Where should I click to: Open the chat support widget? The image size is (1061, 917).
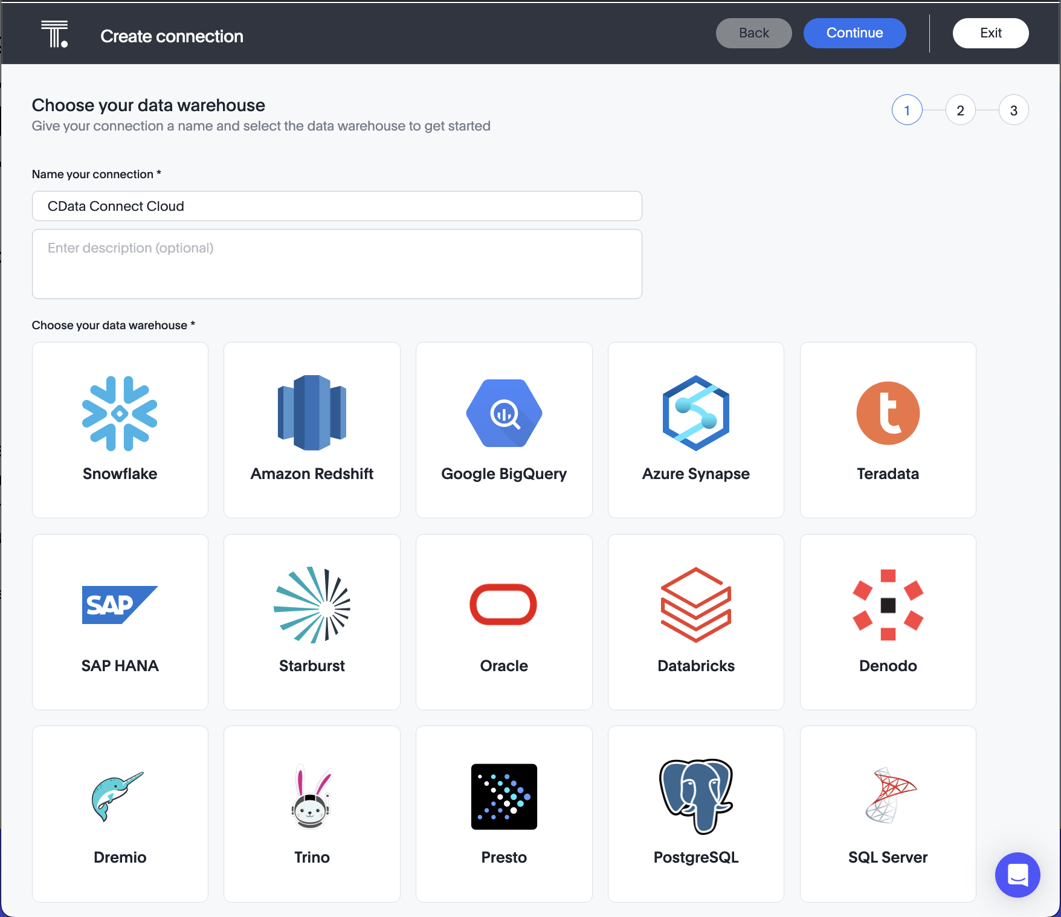(1017, 875)
